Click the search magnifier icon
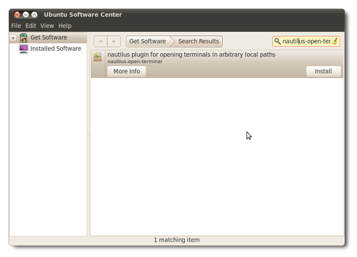This screenshot has height=257, width=357. pos(277,41)
